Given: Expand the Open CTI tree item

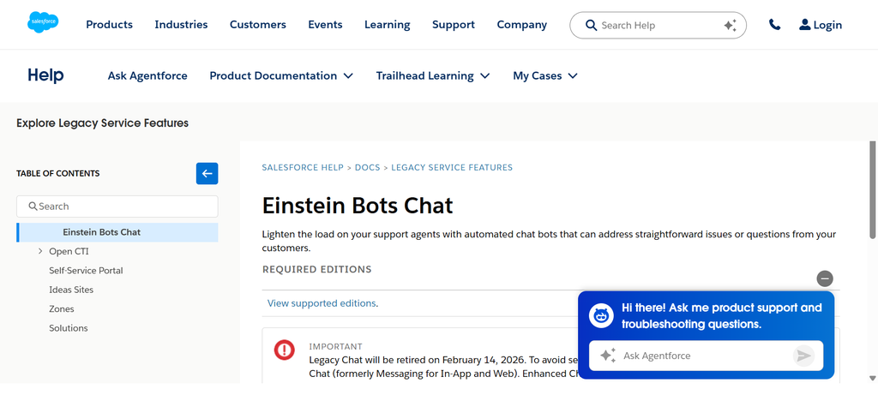Looking at the screenshot, I should [39, 251].
